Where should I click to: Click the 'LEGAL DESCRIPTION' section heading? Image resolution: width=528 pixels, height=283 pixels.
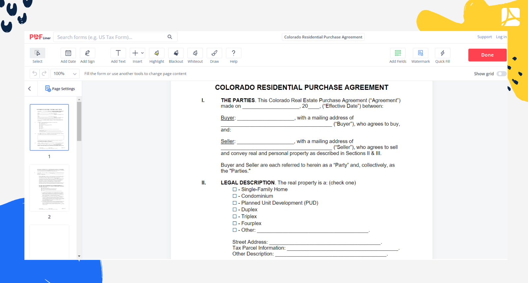coord(248,183)
